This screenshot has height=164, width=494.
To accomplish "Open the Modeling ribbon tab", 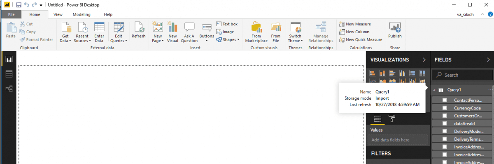I will tap(82, 14).
